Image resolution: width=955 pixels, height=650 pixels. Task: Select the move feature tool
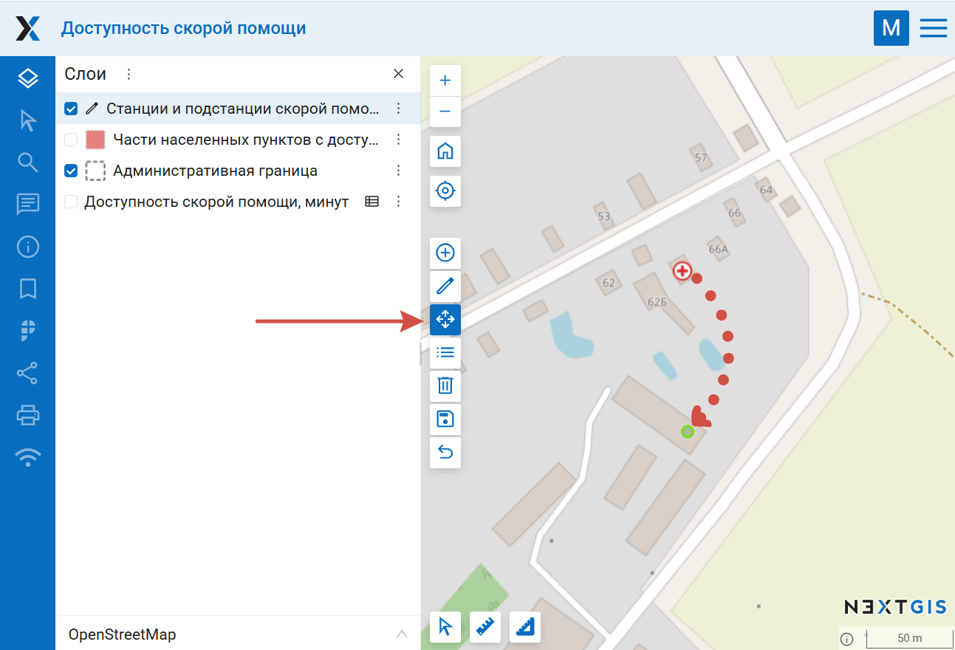click(x=445, y=320)
